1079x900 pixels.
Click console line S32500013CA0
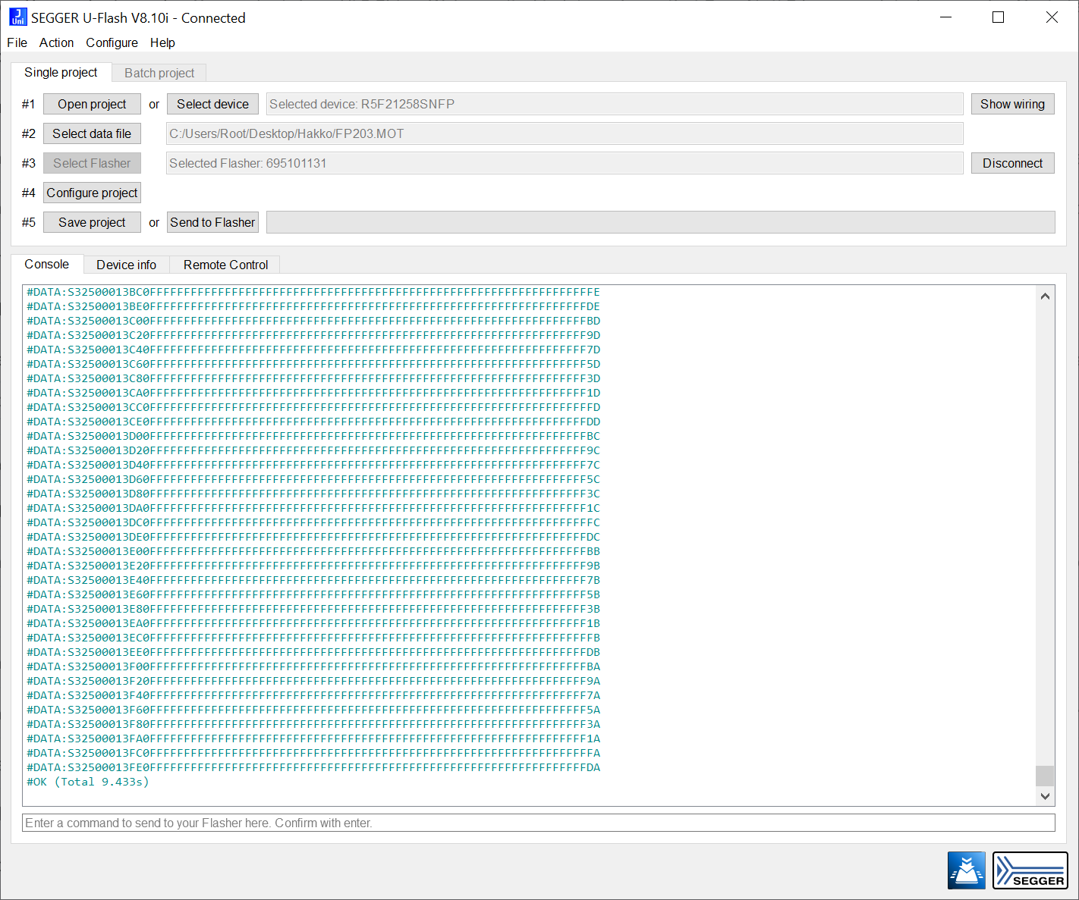[313, 393]
